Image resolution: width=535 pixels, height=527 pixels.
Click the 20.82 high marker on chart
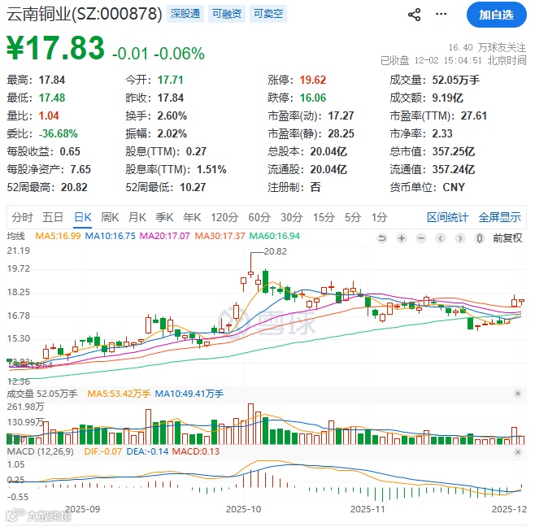pyautogui.click(x=275, y=251)
